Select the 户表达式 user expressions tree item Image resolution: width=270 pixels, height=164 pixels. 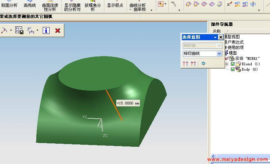coord(234,42)
